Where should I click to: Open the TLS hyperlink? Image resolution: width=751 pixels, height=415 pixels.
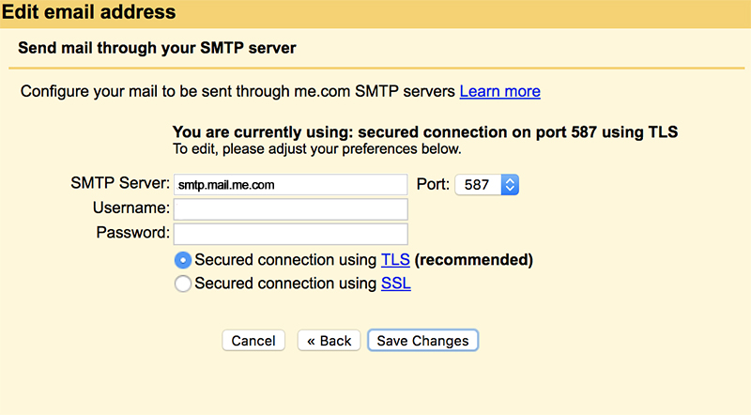click(x=395, y=260)
